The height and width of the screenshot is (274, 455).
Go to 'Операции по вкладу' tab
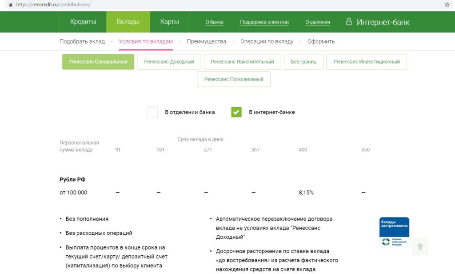click(x=267, y=41)
